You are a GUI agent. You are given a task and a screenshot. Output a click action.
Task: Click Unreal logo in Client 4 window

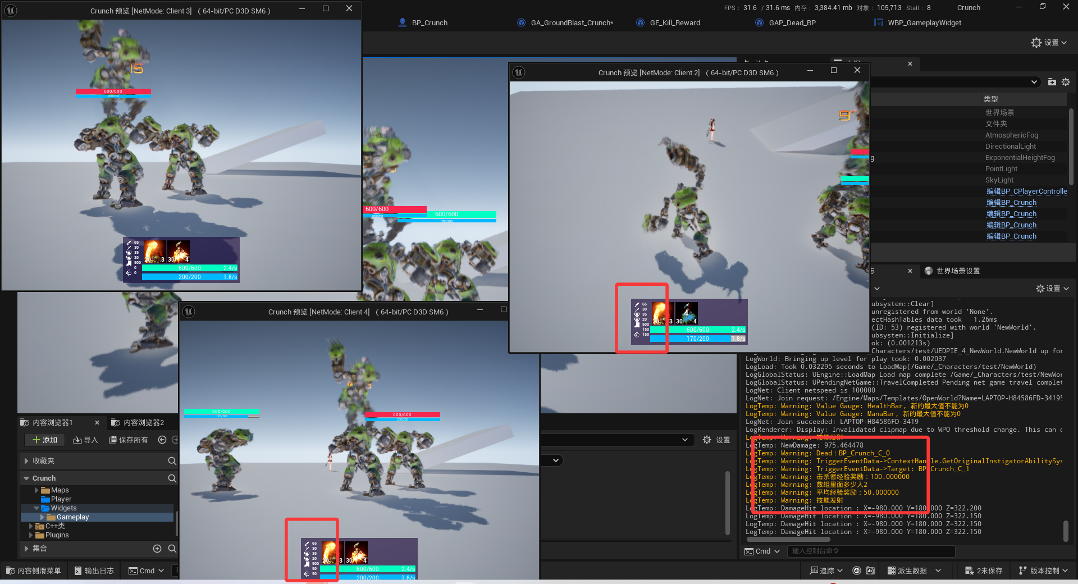tap(189, 311)
